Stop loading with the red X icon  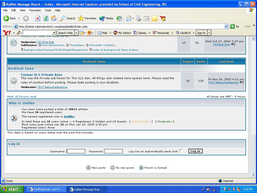pos(38,18)
